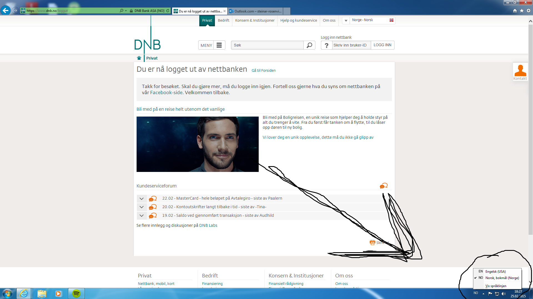533x299 pixels.
Task: Click the browser back arrow button
Action: tap(6, 11)
